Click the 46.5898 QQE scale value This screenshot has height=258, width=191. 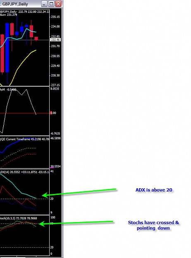[x=55, y=138]
